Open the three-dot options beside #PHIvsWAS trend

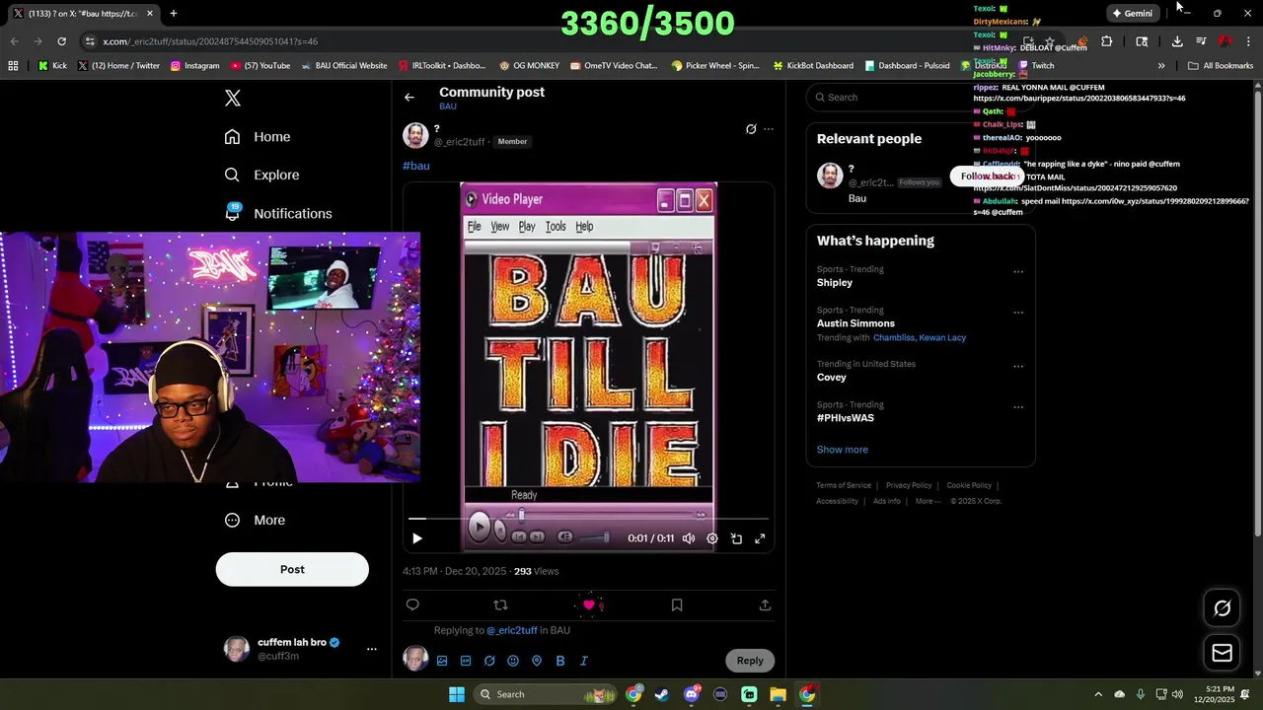tap(1018, 406)
